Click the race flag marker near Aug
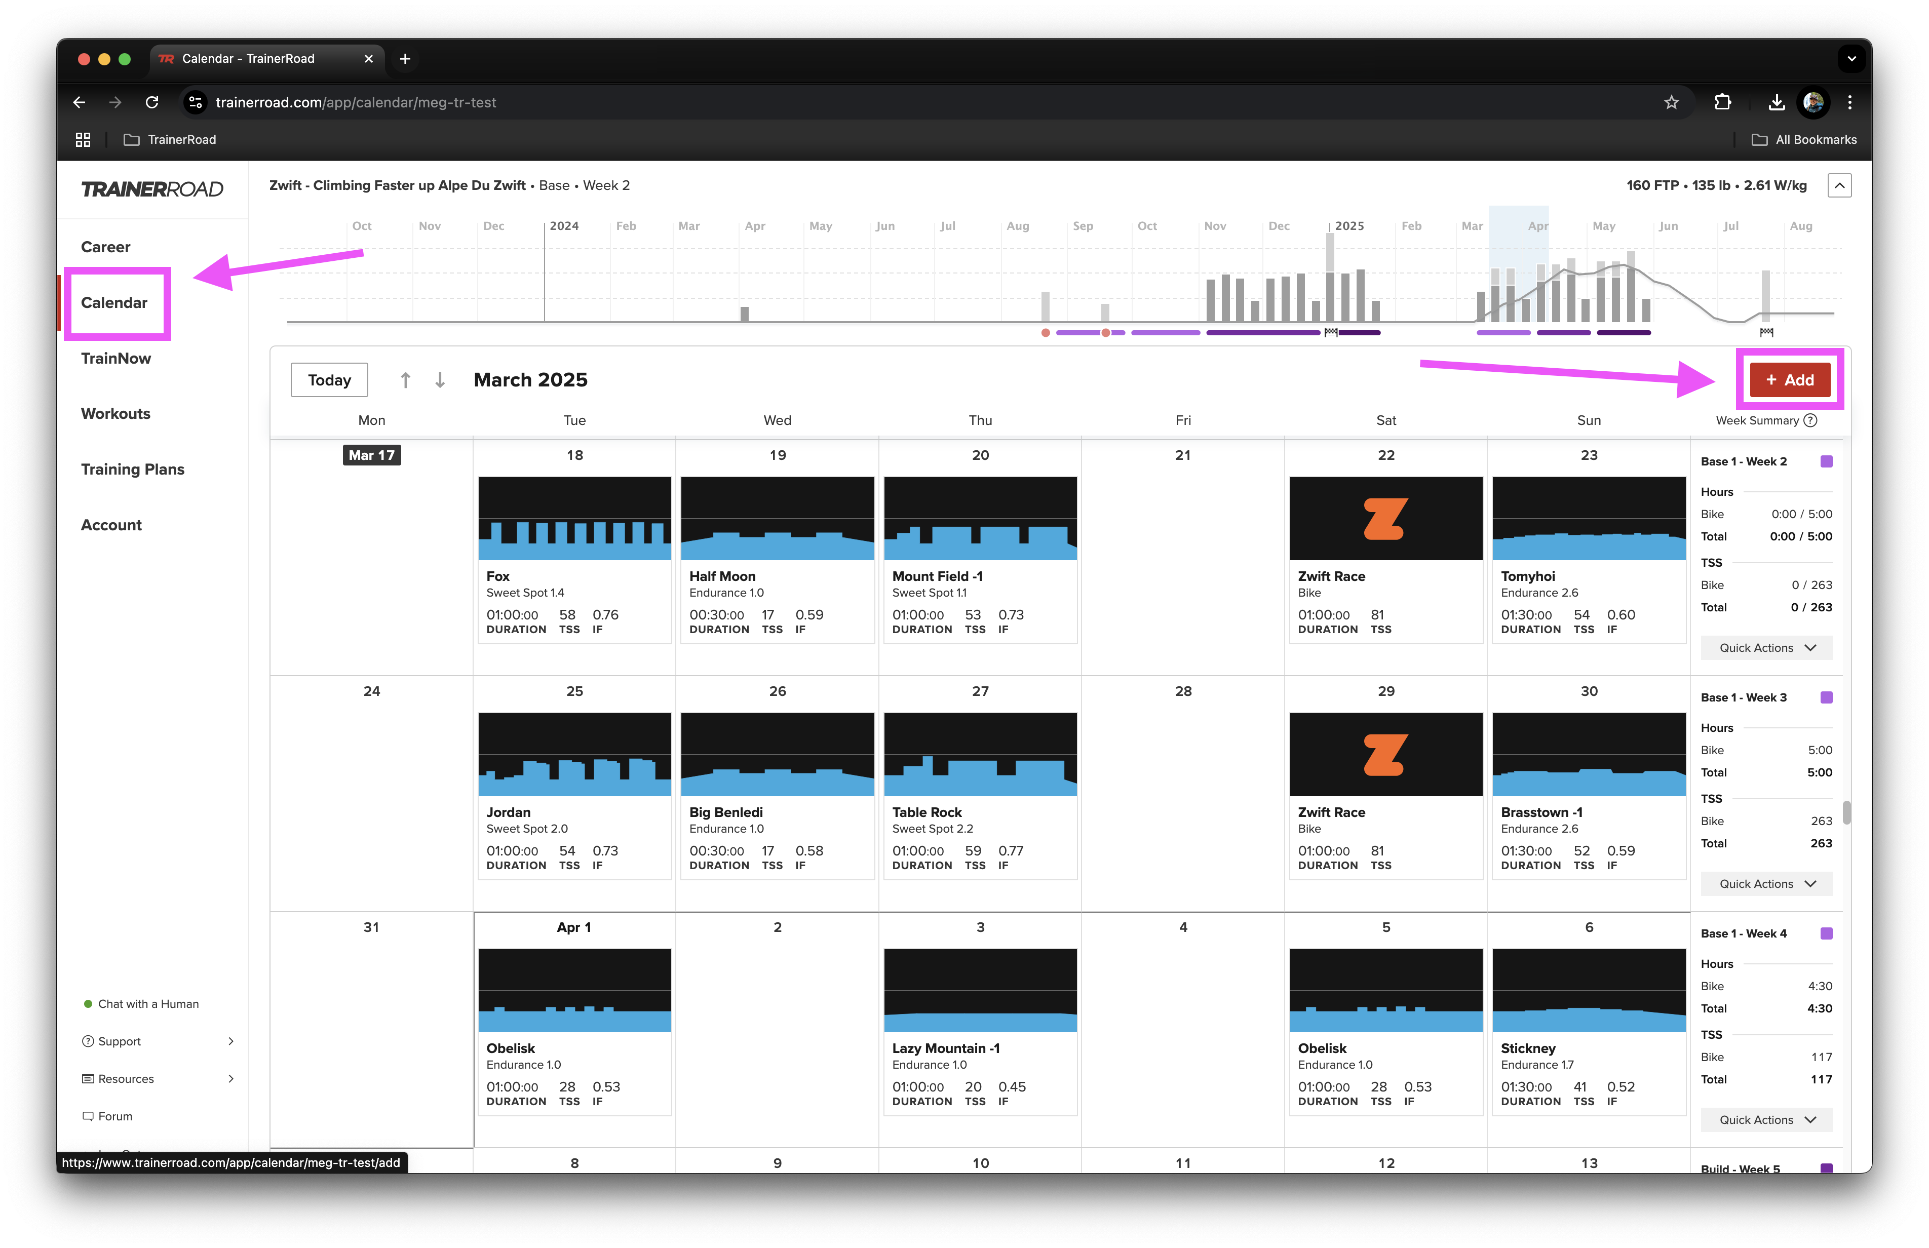 pyautogui.click(x=1767, y=332)
